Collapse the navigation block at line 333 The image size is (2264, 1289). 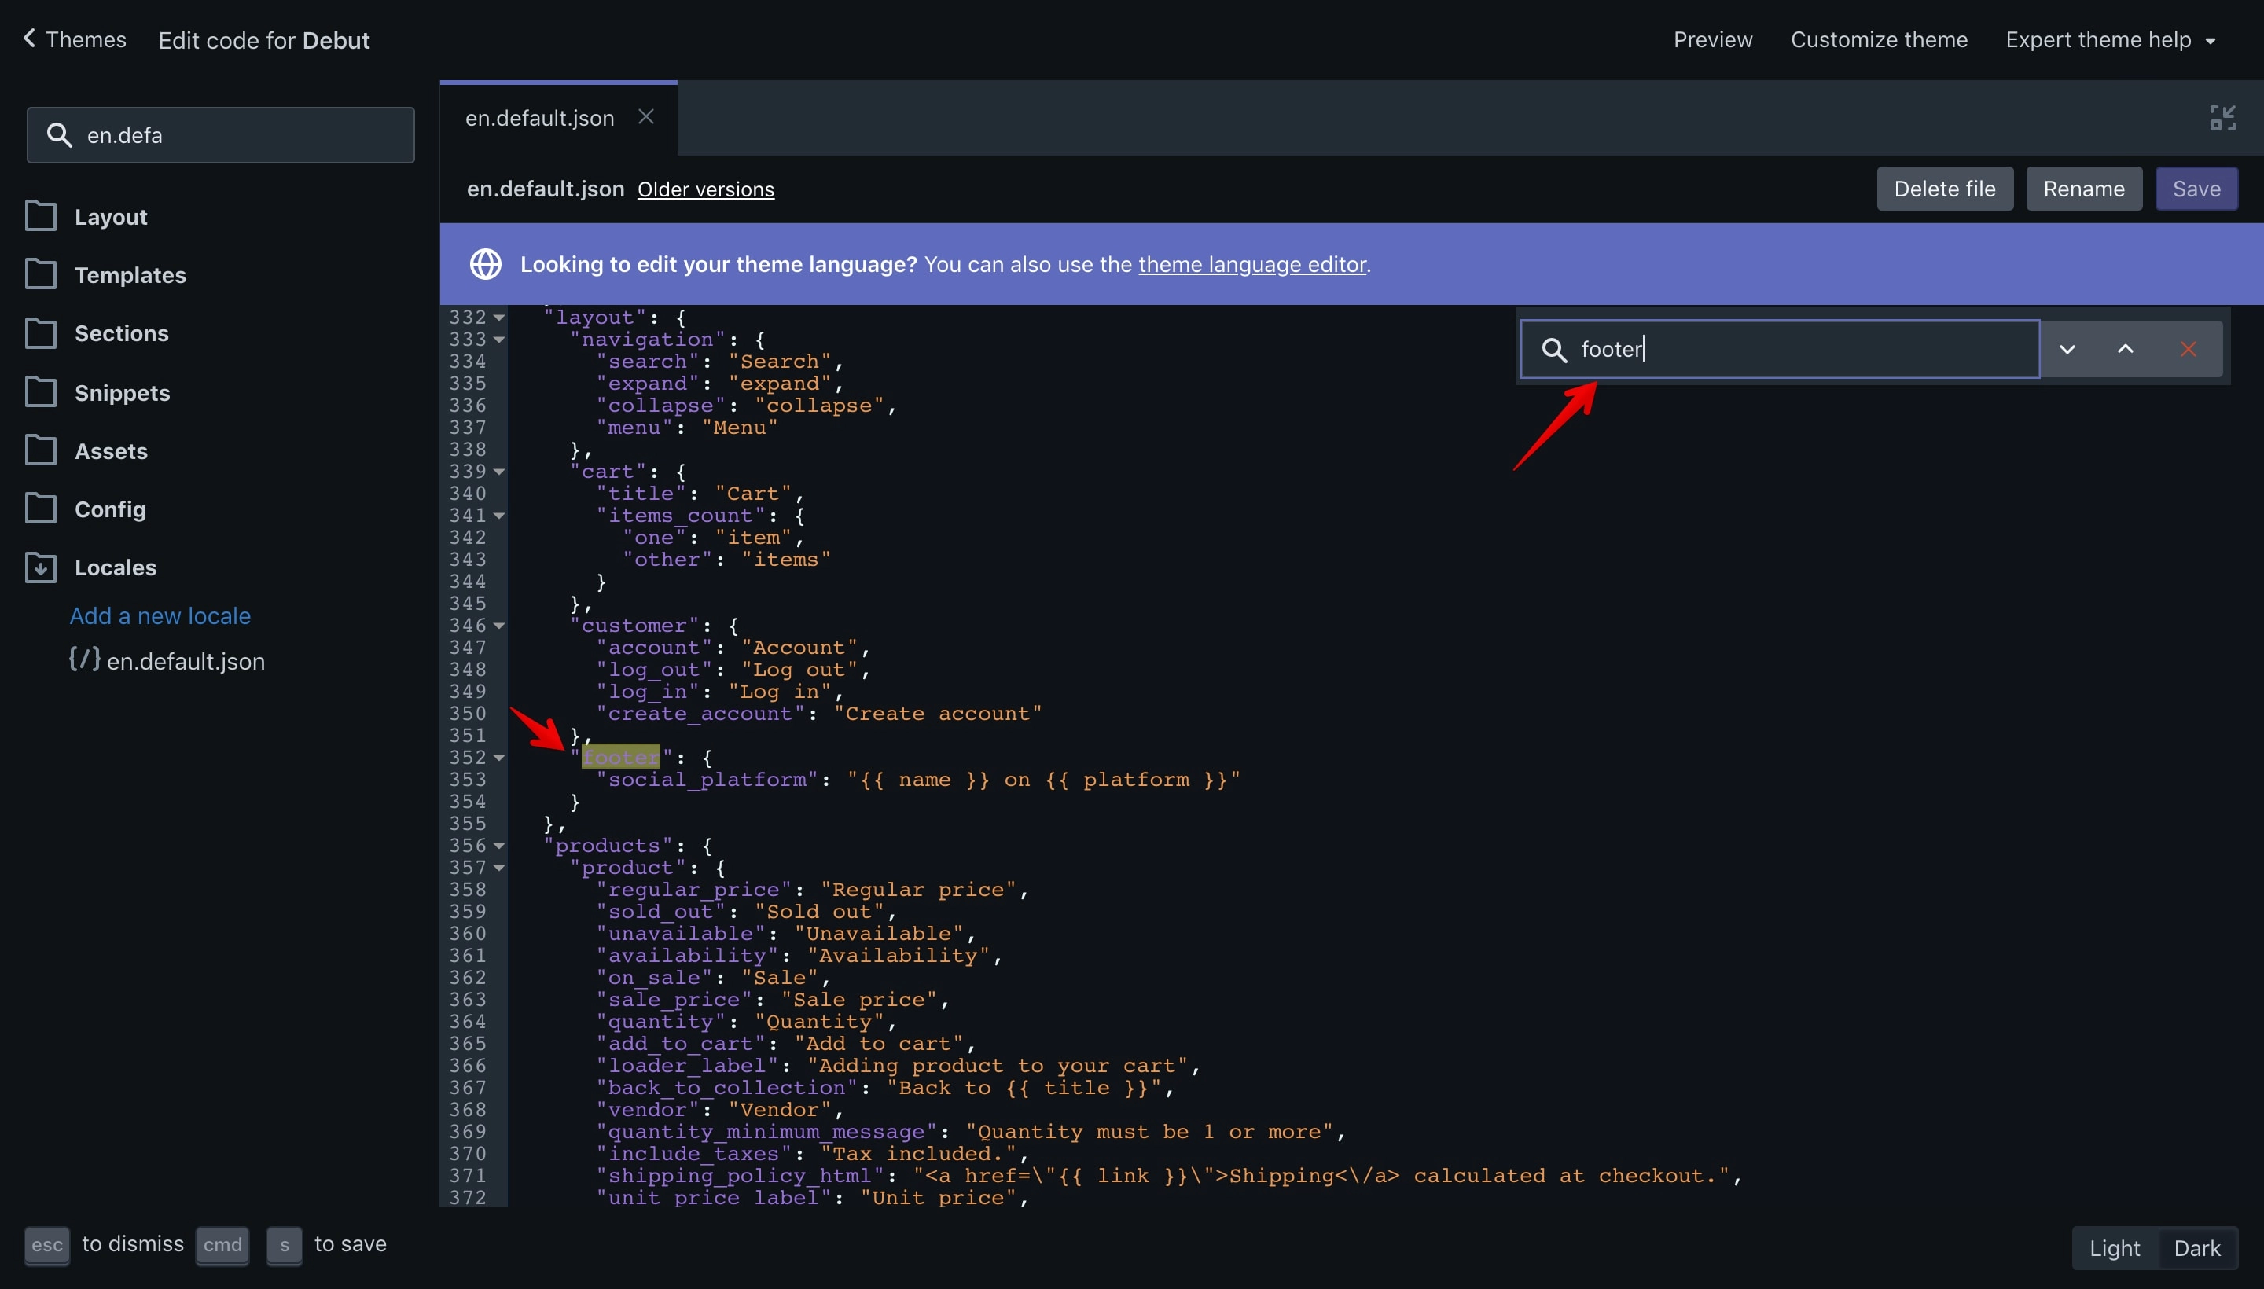(499, 339)
